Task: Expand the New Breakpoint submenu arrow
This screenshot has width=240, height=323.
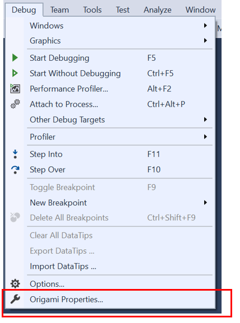Action: tap(205, 203)
